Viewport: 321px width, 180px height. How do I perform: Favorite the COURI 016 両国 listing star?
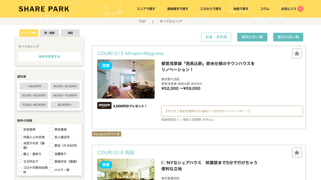296,152
